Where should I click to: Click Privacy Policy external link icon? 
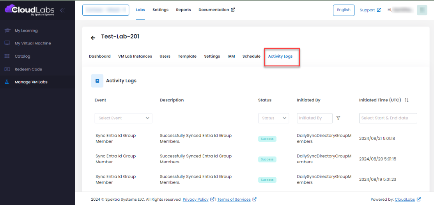click(x=212, y=199)
